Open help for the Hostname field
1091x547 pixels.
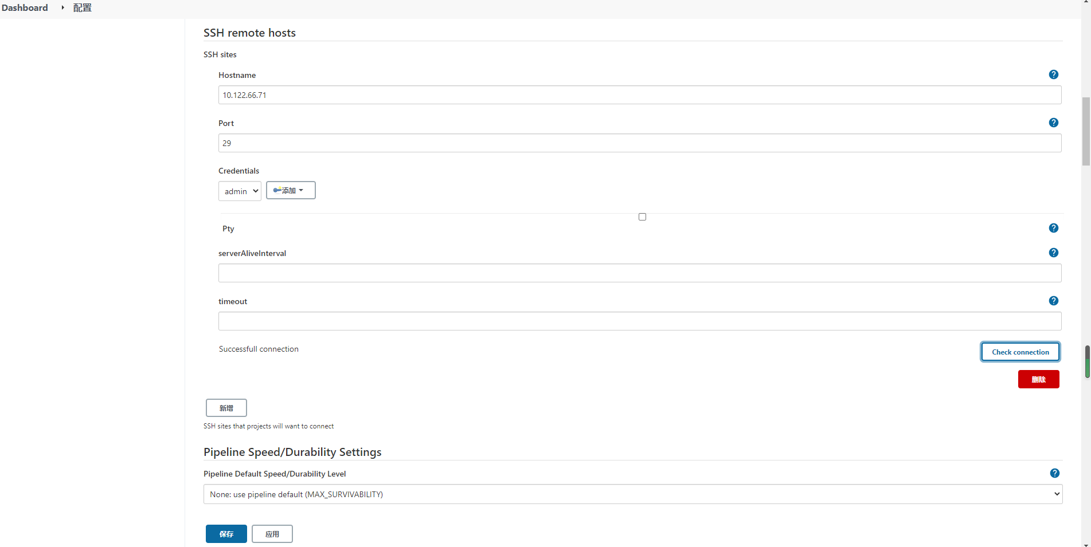pos(1053,74)
